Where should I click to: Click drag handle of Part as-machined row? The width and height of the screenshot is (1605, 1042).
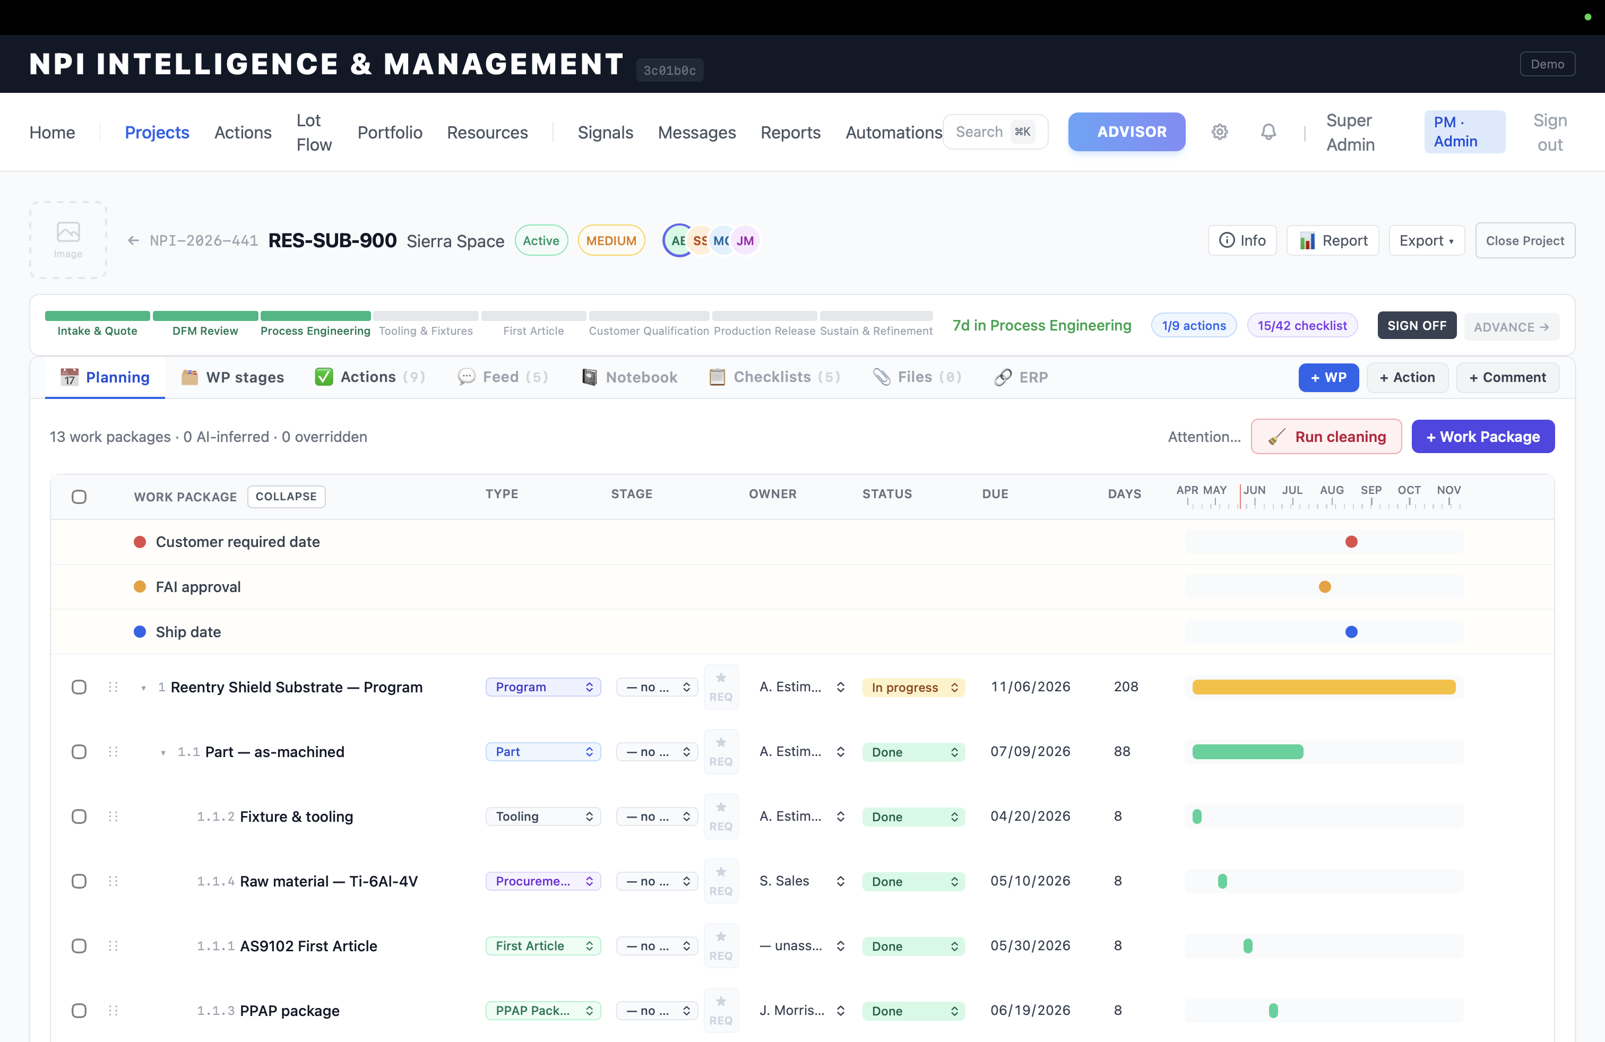click(x=113, y=751)
